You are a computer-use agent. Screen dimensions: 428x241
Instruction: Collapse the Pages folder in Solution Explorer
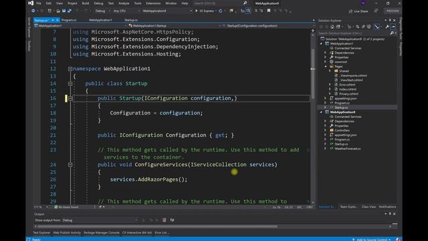point(326,66)
